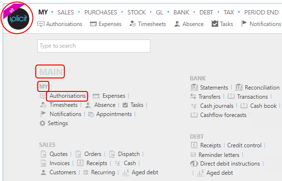This screenshot has width=282, height=181.
Task: Open Dispatch link in SALES section
Action: click(129, 154)
